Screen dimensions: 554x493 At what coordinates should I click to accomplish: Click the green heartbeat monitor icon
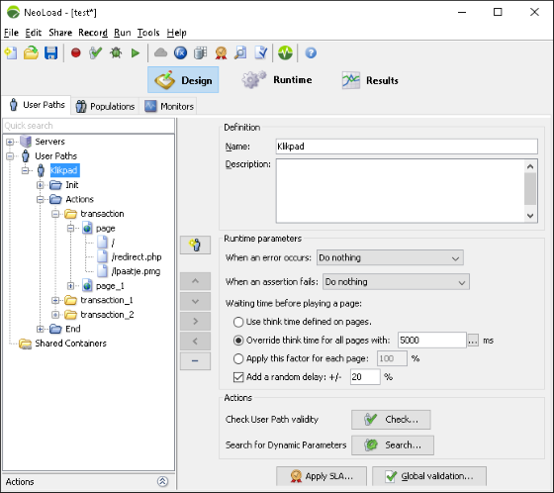[x=285, y=53]
